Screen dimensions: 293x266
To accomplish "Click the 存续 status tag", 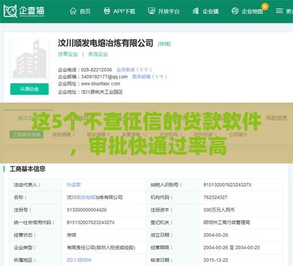I will (164, 44).
